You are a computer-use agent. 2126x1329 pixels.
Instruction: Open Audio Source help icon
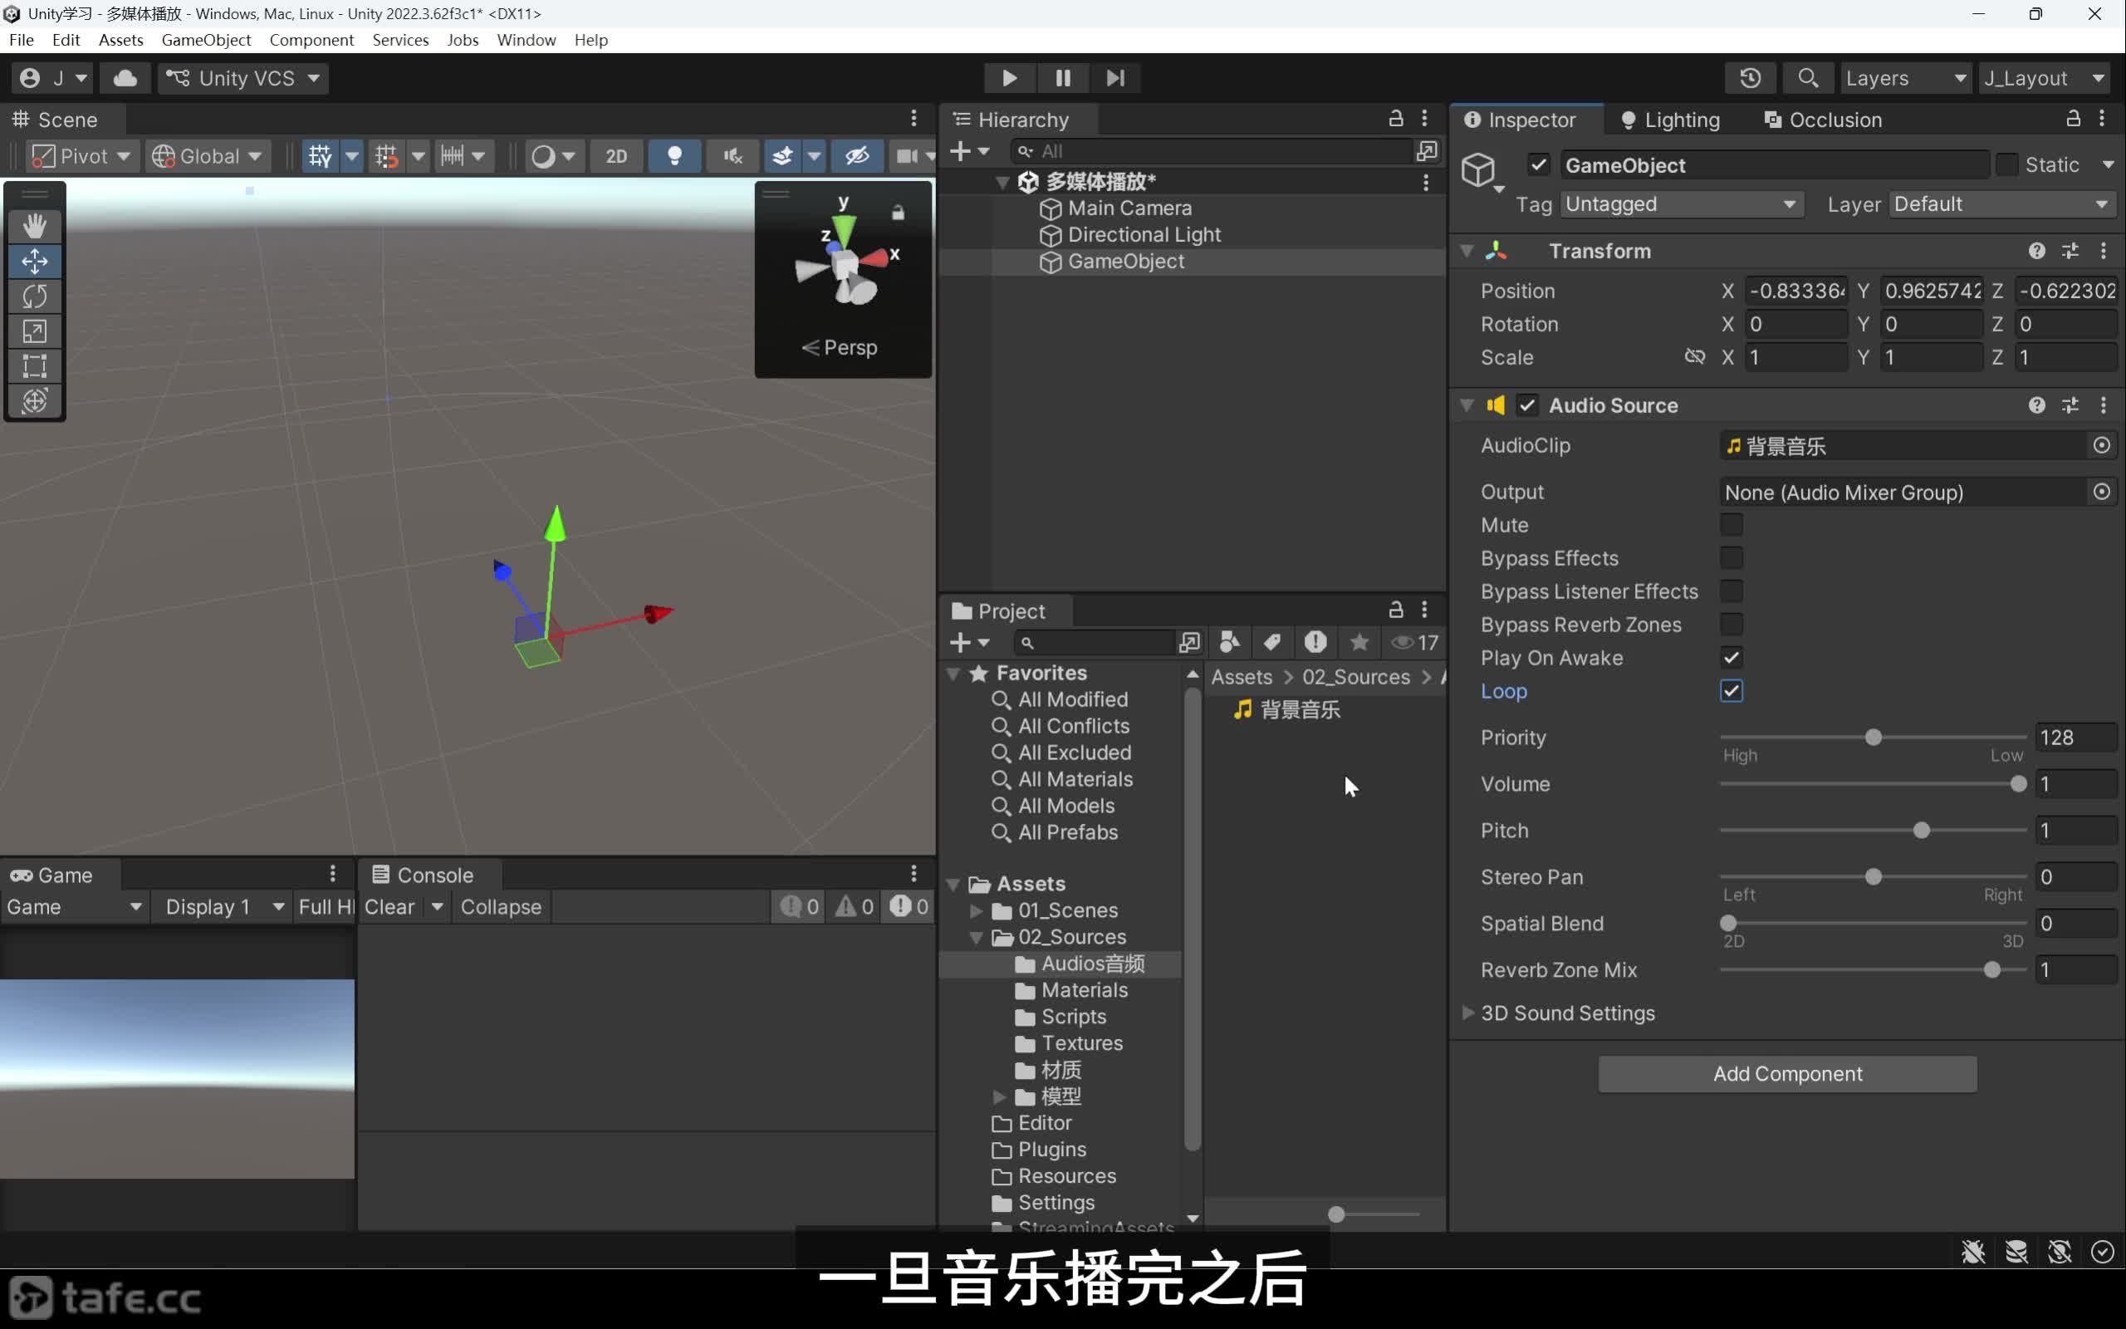coord(2036,405)
